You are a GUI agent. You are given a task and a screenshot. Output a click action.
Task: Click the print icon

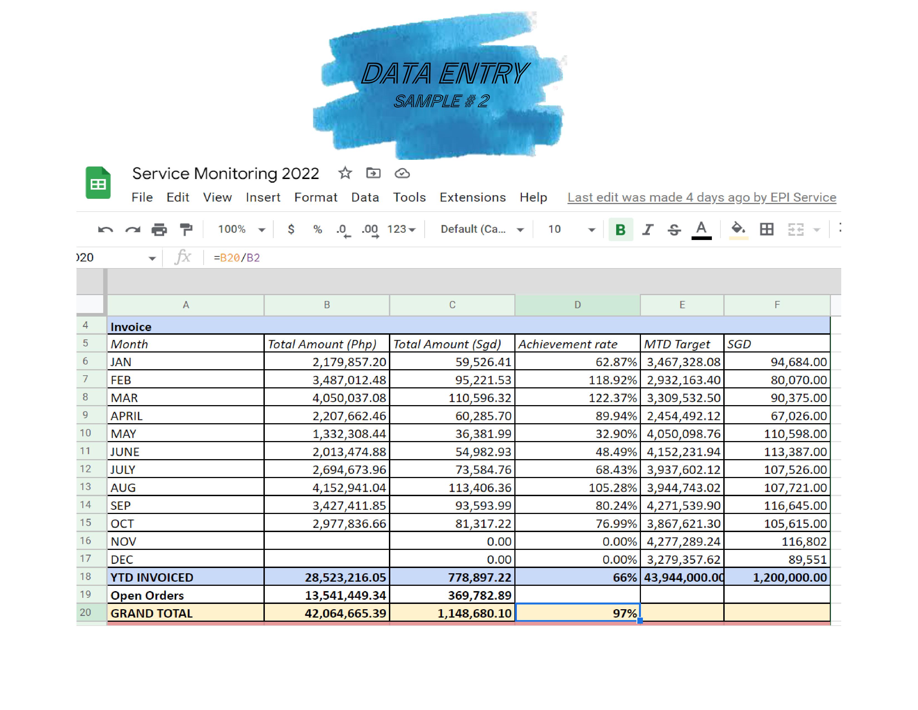coord(159,230)
